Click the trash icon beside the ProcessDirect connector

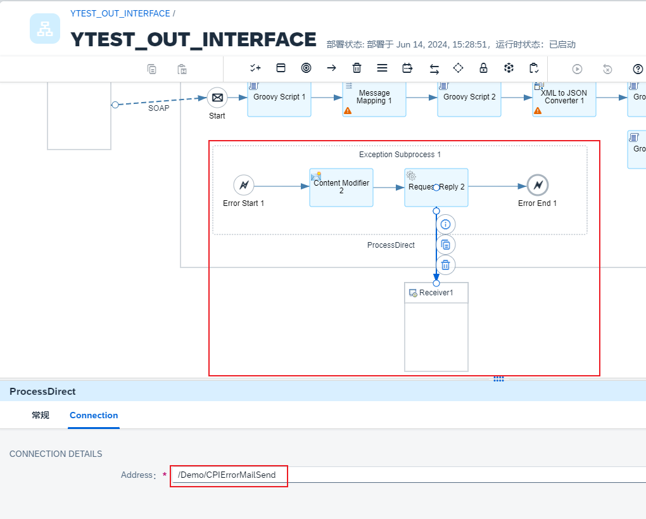tap(445, 265)
